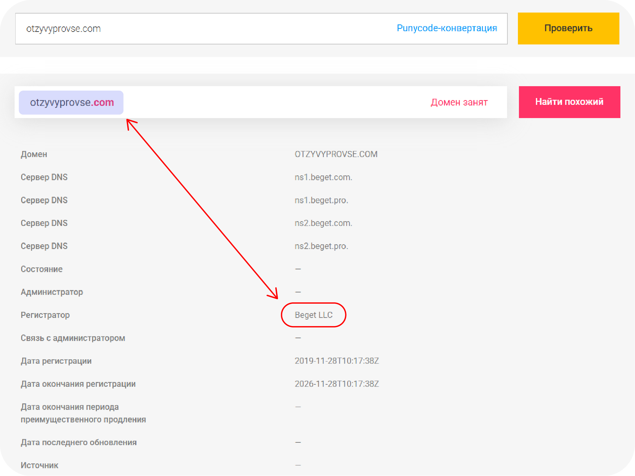Select the ns2.beget.com. DNS value

click(323, 223)
